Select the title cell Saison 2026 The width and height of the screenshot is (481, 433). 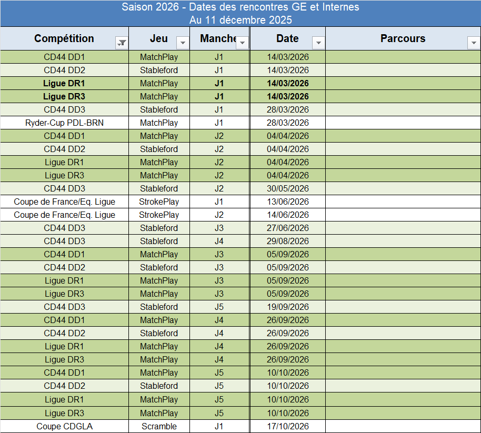(x=241, y=7)
